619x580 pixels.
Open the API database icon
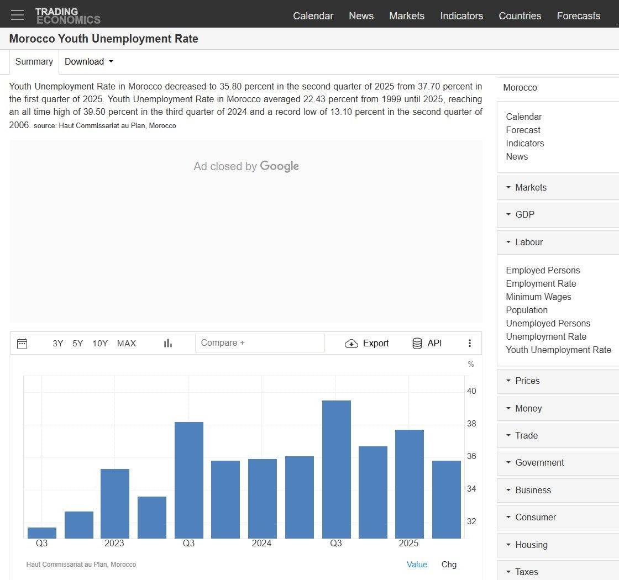417,344
